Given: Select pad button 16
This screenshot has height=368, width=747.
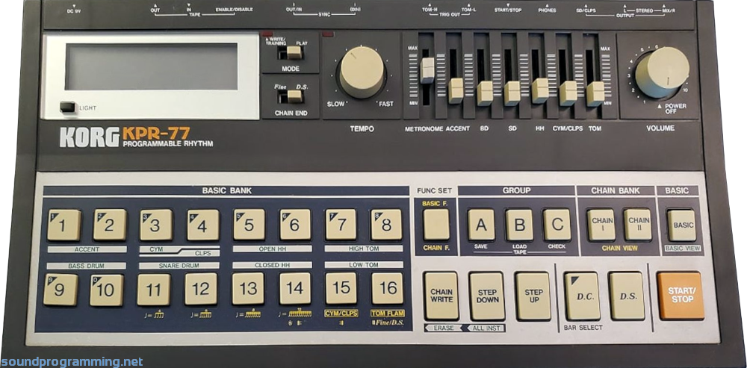Looking at the screenshot, I should coord(387,288).
